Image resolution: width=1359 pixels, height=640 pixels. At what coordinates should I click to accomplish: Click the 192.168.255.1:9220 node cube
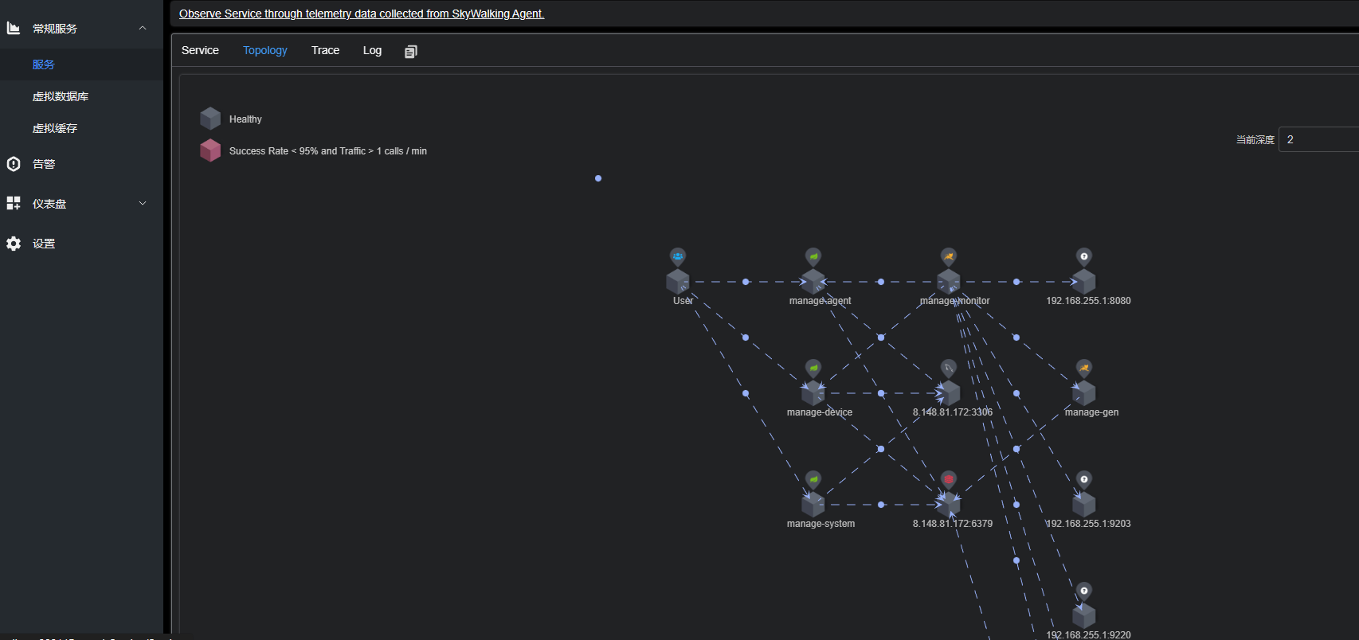[1084, 616]
